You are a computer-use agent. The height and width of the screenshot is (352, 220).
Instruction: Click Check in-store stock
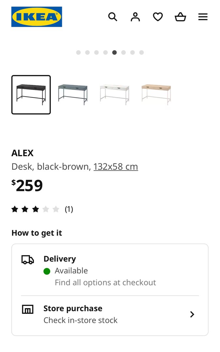(80, 320)
